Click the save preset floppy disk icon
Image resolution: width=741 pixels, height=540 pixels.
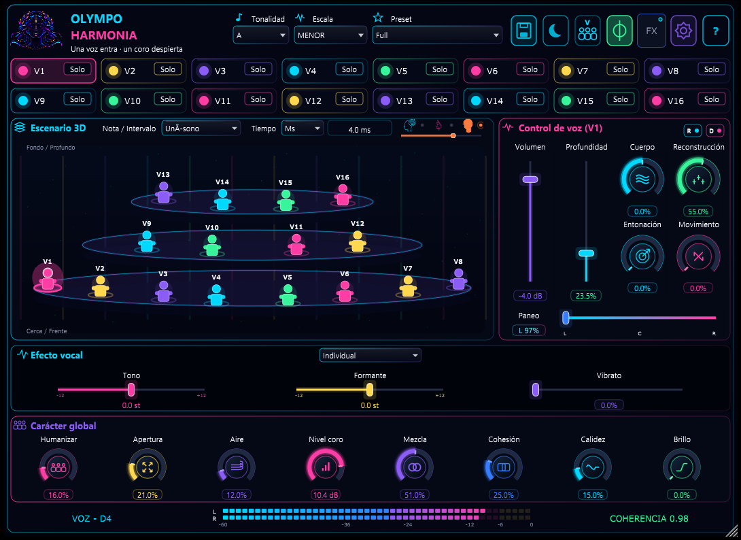523,31
